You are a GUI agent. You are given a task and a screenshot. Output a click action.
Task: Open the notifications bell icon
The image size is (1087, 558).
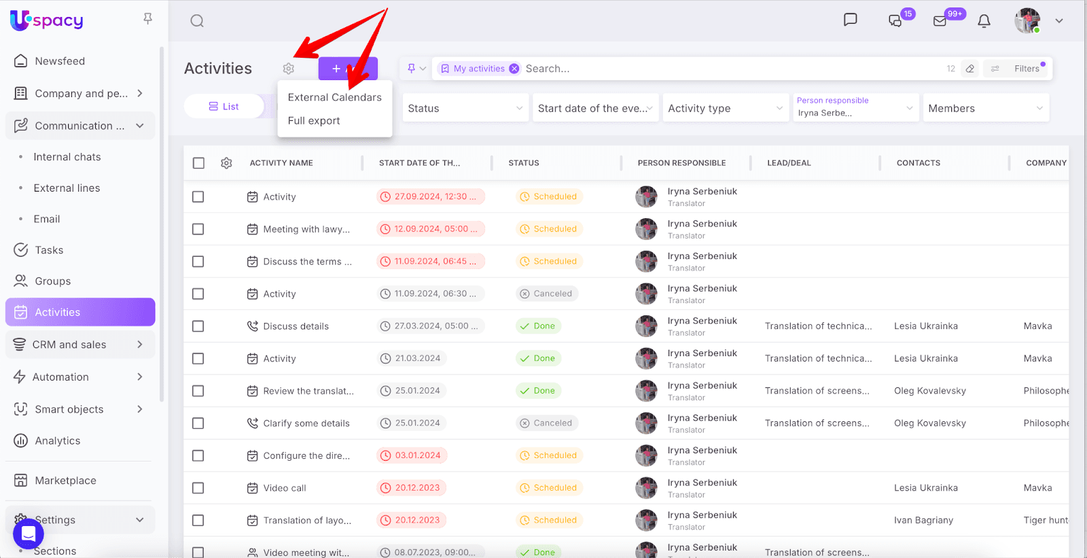tap(984, 21)
